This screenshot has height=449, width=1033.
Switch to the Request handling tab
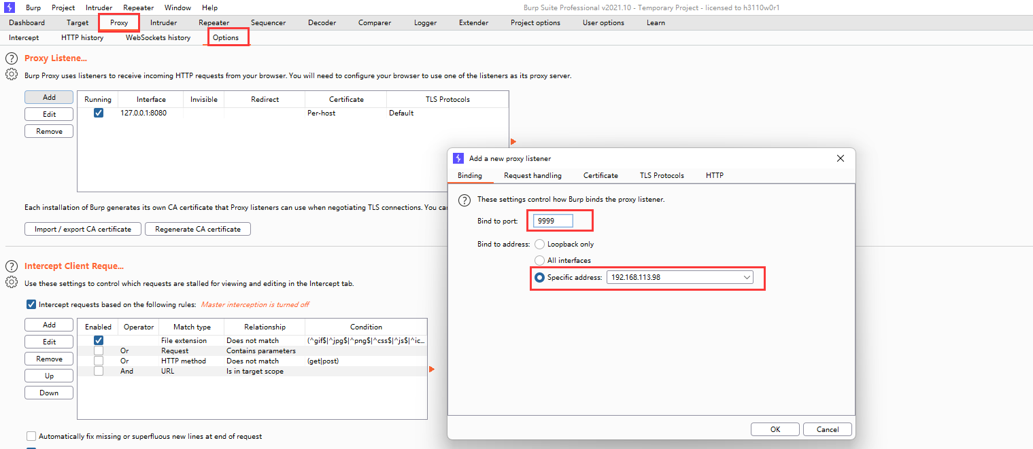click(x=532, y=175)
